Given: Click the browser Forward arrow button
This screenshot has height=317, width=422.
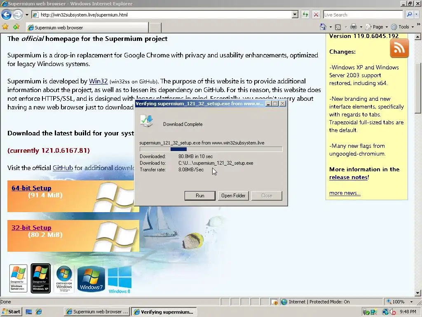Looking at the screenshot, I should coord(18,14).
